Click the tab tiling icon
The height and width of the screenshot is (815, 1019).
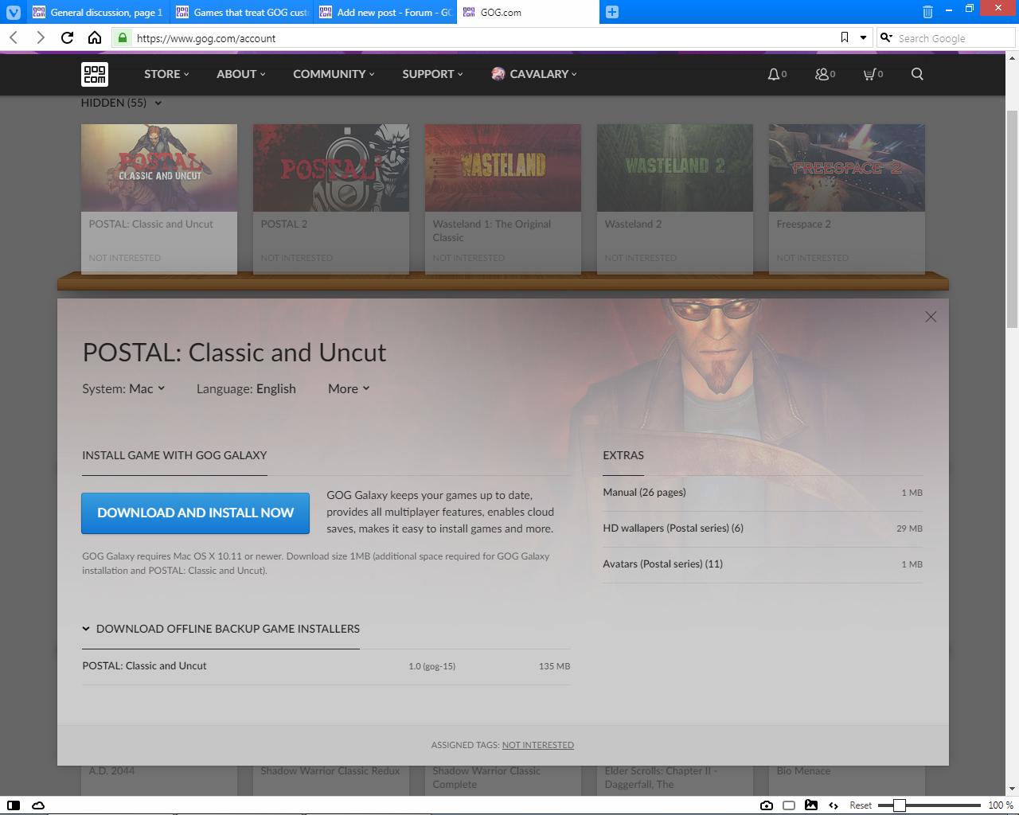(x=789, y=805)
